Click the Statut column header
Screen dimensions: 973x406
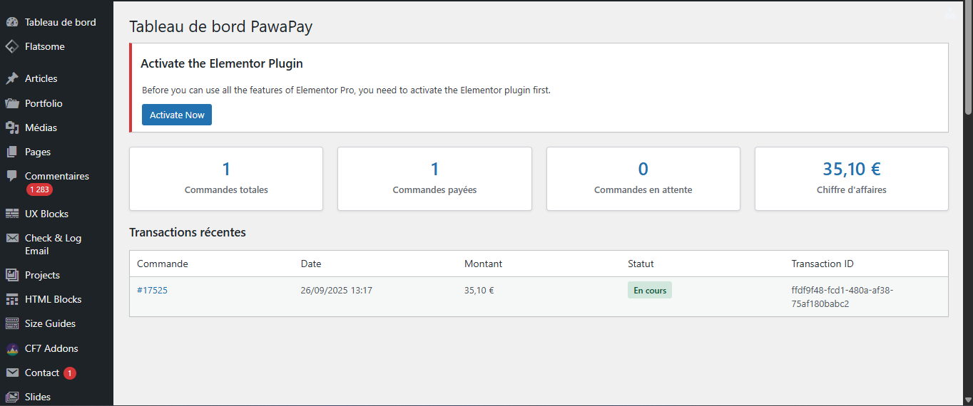641,264
